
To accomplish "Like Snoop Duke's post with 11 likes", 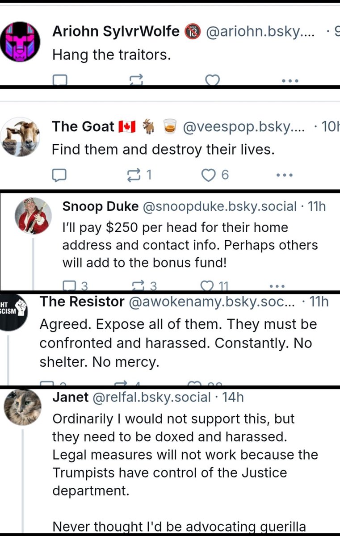I will [207, 285].
